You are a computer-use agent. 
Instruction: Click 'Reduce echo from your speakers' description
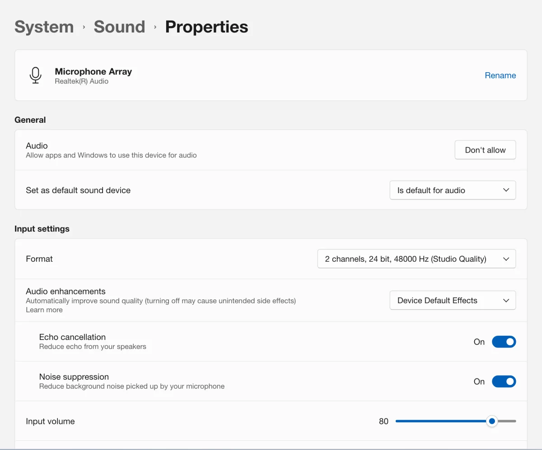point(93,347)
